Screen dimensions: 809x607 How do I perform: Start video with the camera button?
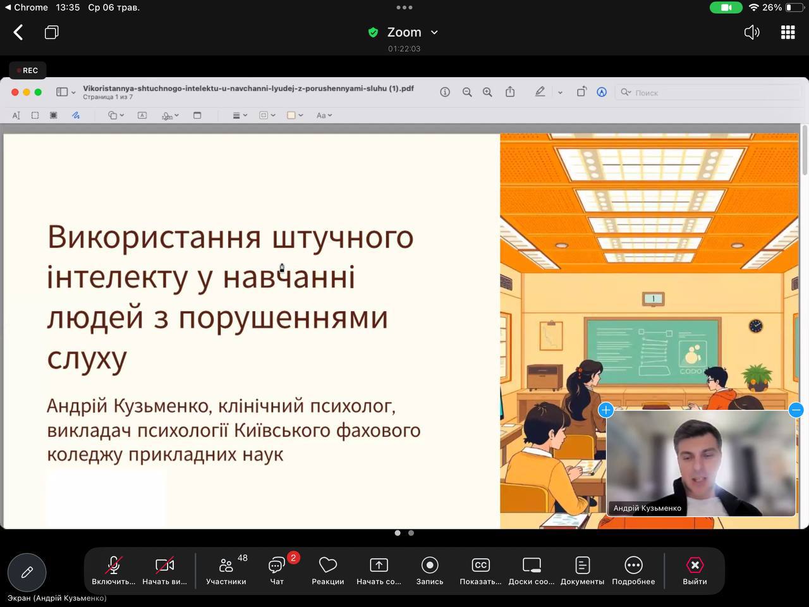point(165,570)
